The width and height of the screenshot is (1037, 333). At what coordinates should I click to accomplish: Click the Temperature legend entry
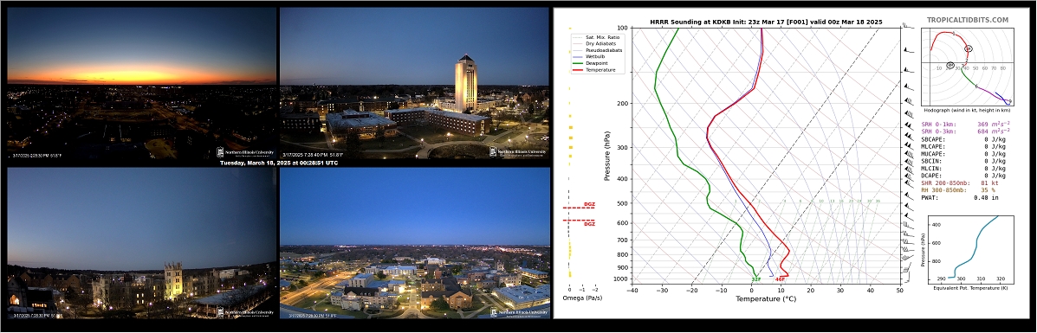tap(600, 70)
